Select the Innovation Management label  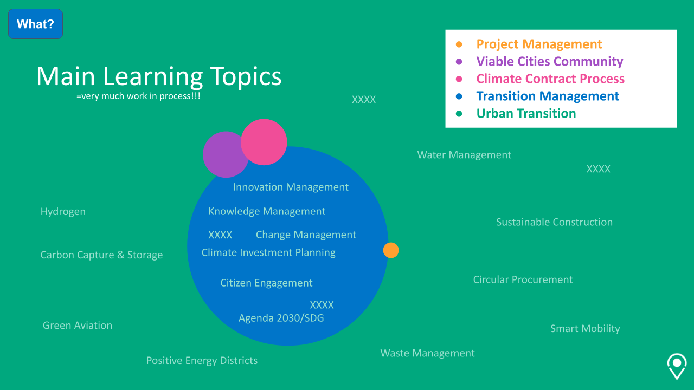pyautogui.click(x=291, y=187)
